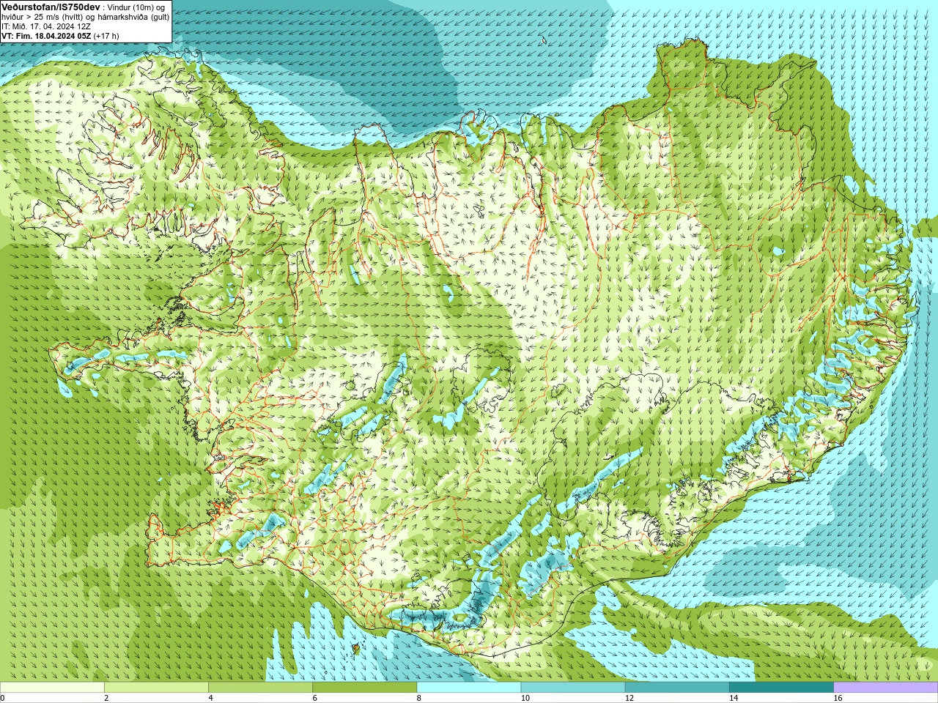This screenshot has height=703, width=938.
Task: Click the legend tick label '16'
Action: (838, 698)
